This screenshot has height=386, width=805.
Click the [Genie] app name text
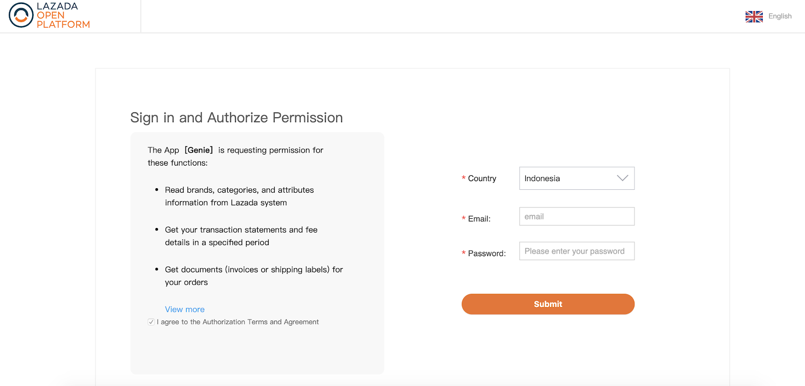pyautogui.click(x=199, y=150)
